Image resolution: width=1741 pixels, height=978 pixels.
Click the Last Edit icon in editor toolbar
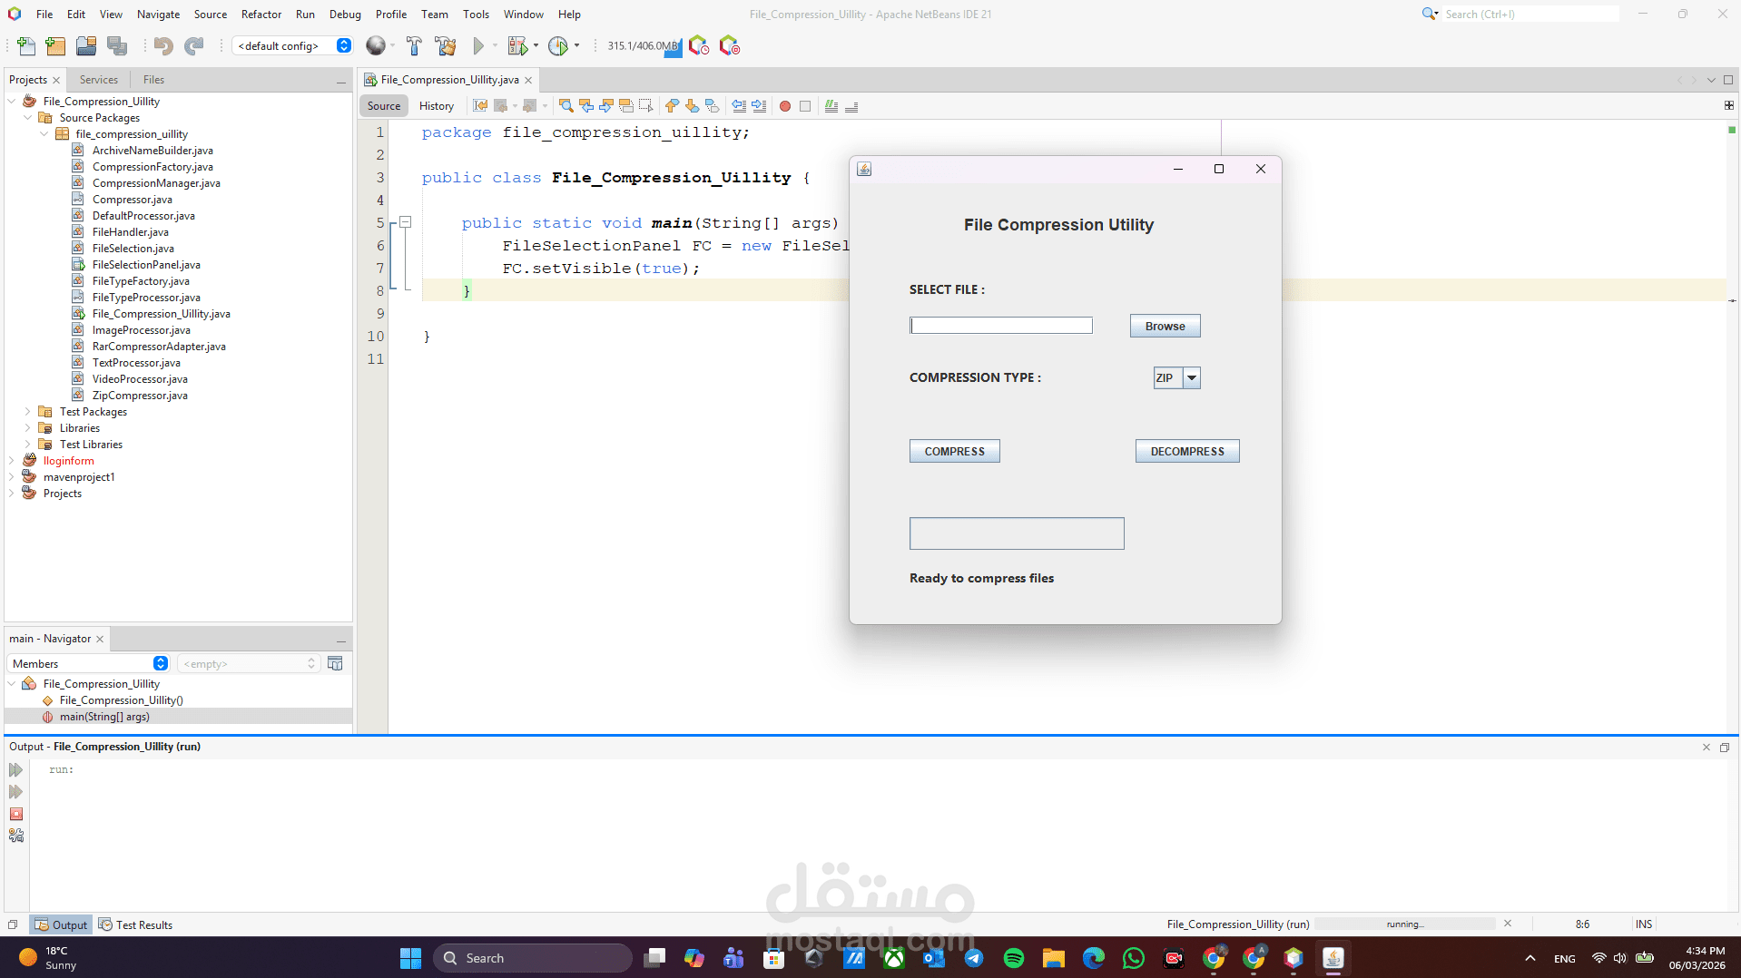480,106
